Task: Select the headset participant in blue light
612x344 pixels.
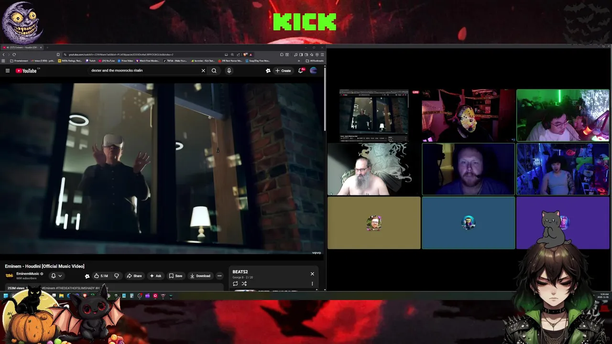Action: pyautogui.click(x=468, y=169)
